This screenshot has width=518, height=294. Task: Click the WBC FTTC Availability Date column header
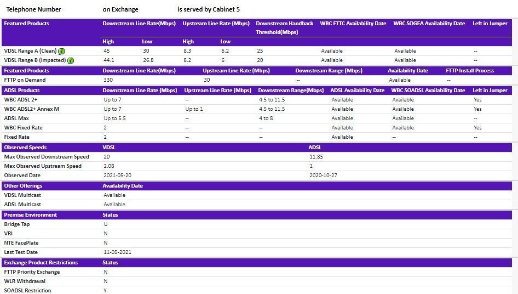(353, 24)
